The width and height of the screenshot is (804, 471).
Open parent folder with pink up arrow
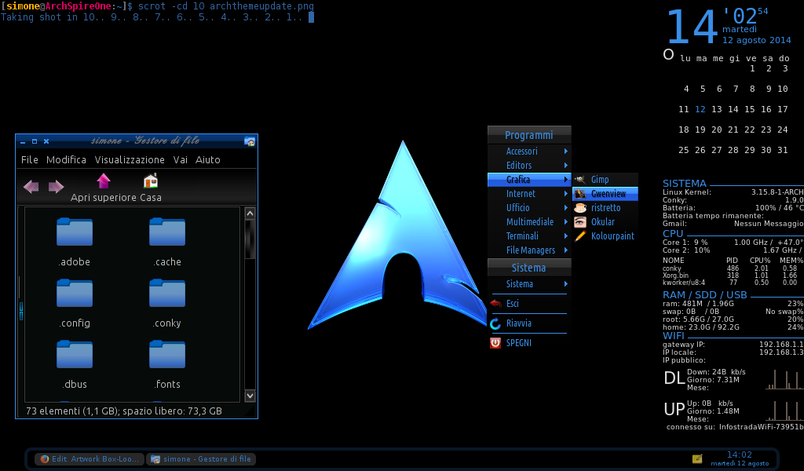pyautogui.click(x=104, y=181)
